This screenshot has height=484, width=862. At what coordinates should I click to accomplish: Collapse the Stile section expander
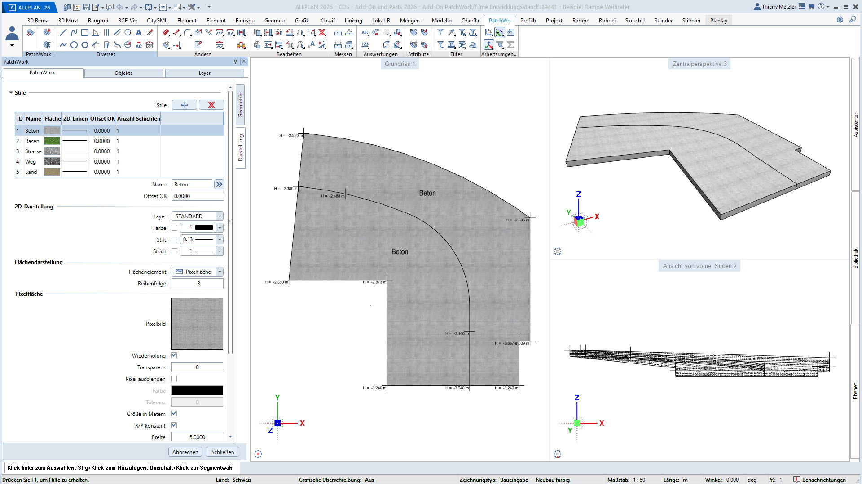point(11,93)
